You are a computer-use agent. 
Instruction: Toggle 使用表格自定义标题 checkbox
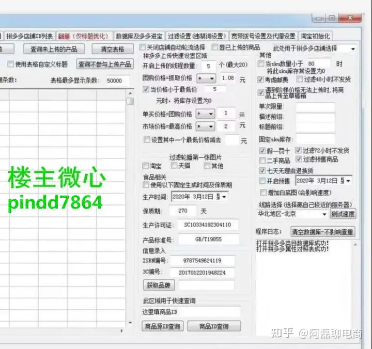(10, 64)
